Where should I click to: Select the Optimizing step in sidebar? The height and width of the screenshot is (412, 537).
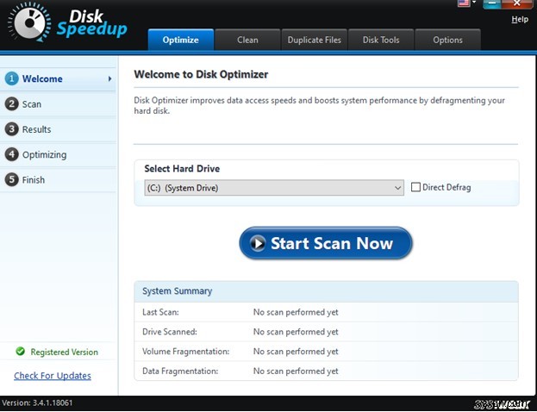(58, 154)
